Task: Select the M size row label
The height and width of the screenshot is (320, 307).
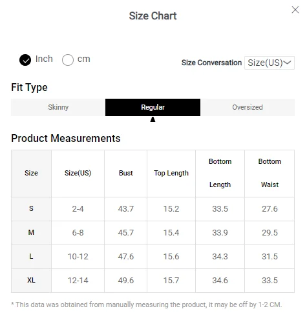Action: pyautogui.click(x=31, y=232)
